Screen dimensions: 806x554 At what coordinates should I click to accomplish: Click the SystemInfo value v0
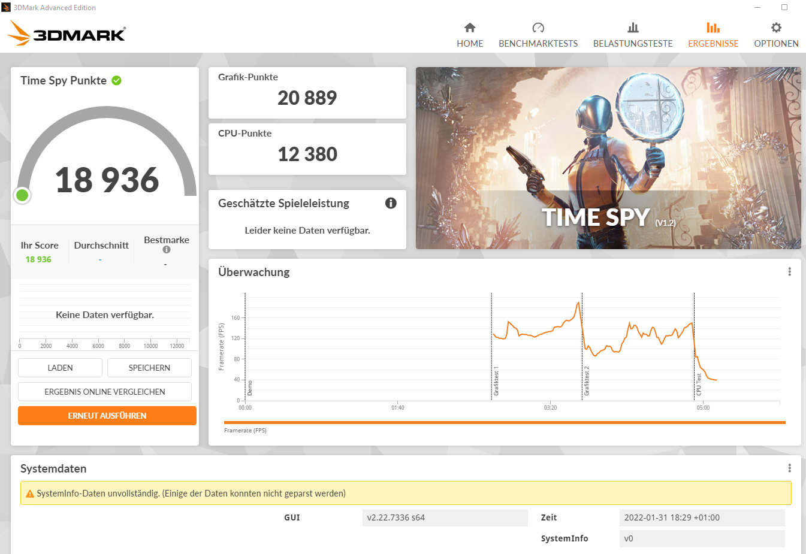(702, 538)
